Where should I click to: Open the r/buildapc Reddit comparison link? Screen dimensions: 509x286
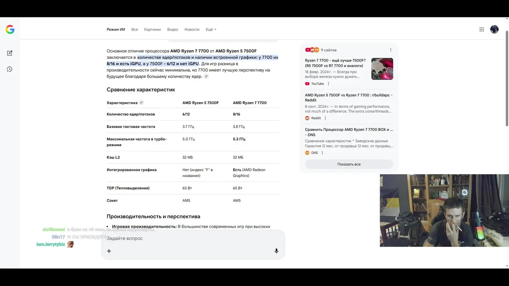coord(349,98)
